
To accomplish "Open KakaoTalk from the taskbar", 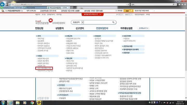I will coord(39,103).
